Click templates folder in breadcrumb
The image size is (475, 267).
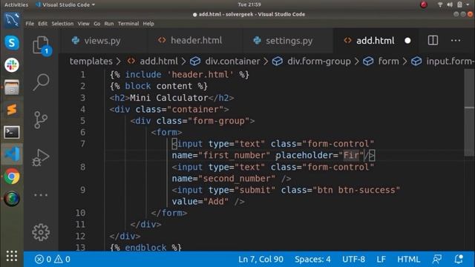tap(91, 62)
